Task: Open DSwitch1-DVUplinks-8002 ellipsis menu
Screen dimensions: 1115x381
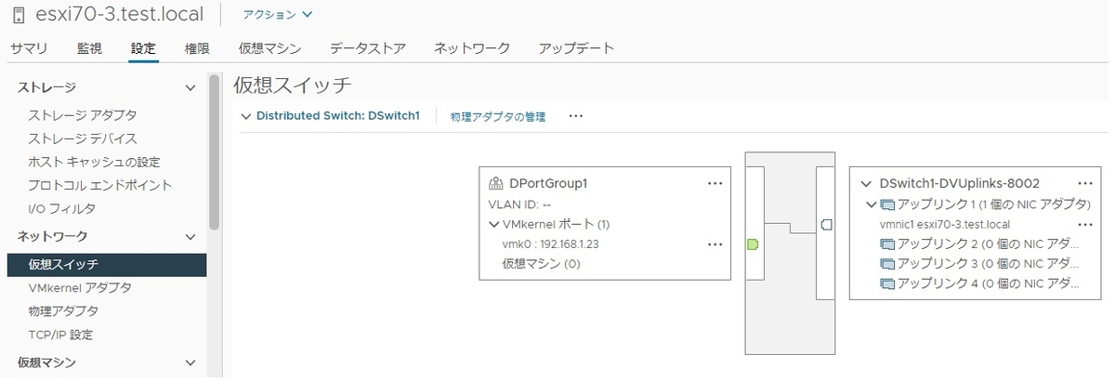Action: (1084, 184)
